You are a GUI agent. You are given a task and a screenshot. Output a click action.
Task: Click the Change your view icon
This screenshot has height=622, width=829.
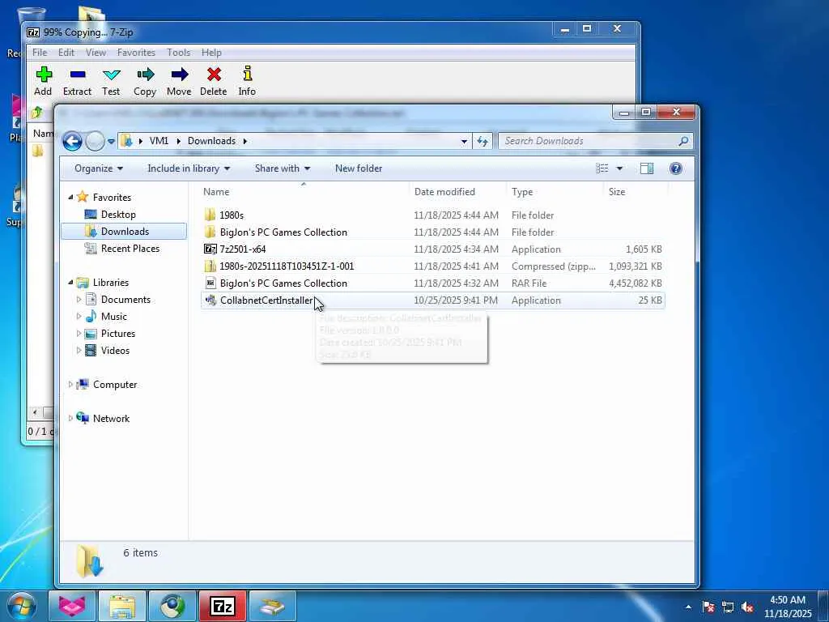(602, 168)
